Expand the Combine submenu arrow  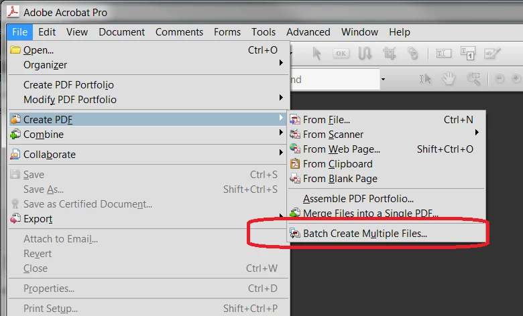coord(281,132)
